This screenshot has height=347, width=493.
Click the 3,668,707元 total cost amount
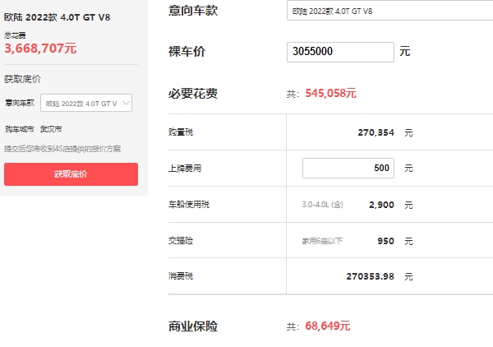tap(40, 49)
